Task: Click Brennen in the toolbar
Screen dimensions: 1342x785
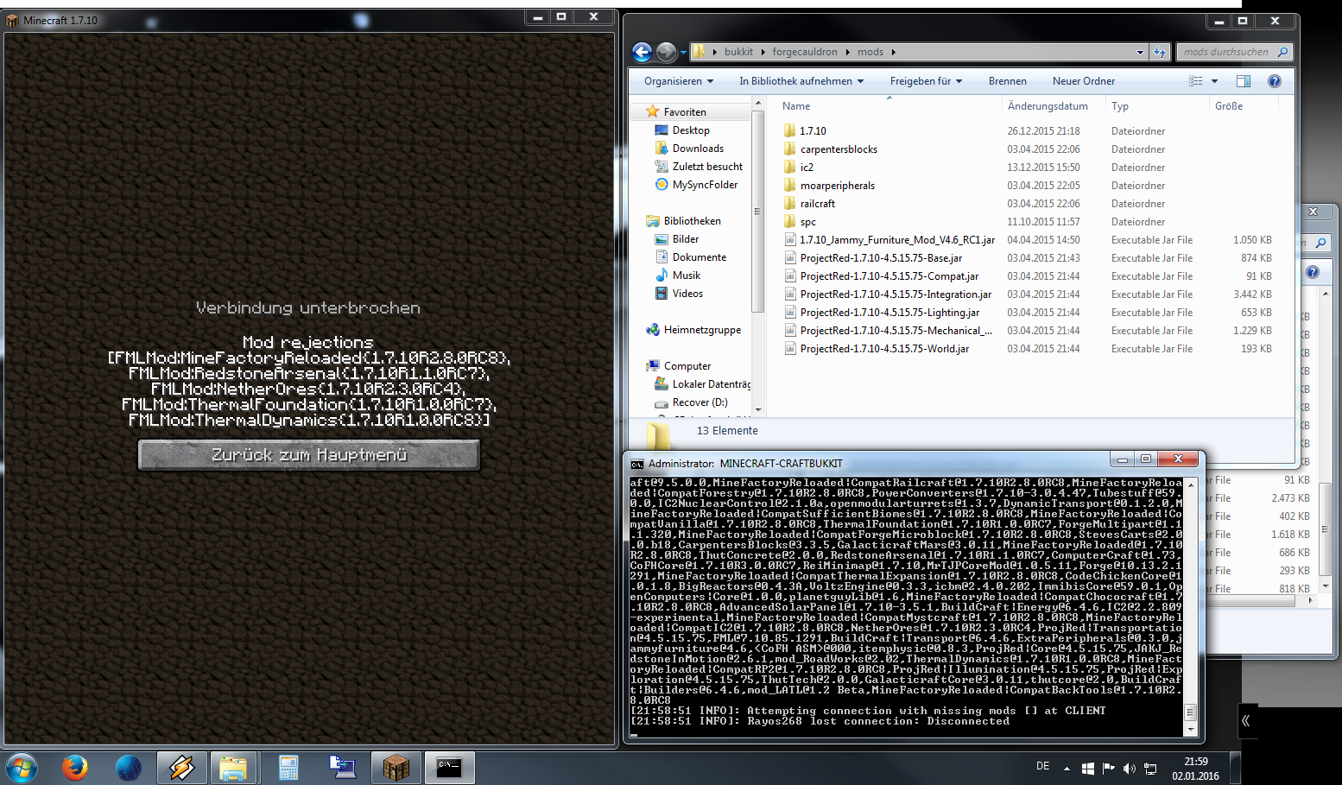Action: [x=1008, y=81]
